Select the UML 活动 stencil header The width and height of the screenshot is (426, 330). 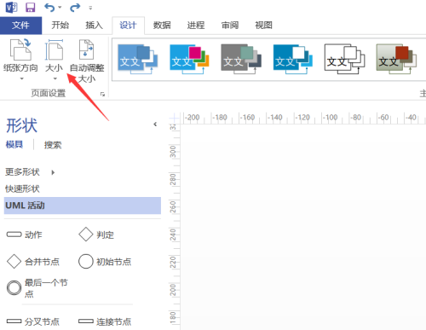83,206
